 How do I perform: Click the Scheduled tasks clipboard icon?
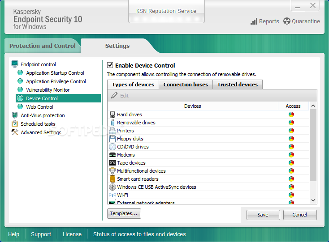pos(15,123)
